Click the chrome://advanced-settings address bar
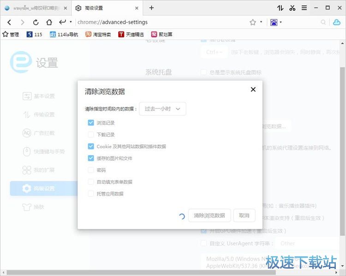This screenshot has height=276, width=346. coord(161,22)
